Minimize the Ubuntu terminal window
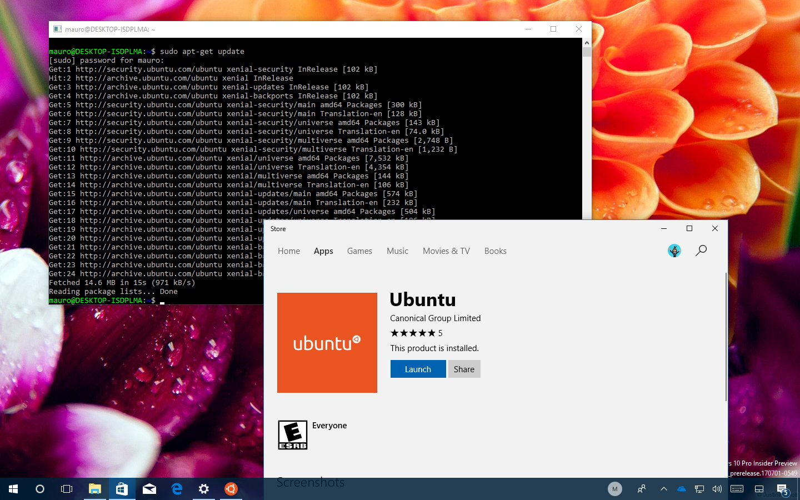The image size is (800, 500). pos(528,29)
